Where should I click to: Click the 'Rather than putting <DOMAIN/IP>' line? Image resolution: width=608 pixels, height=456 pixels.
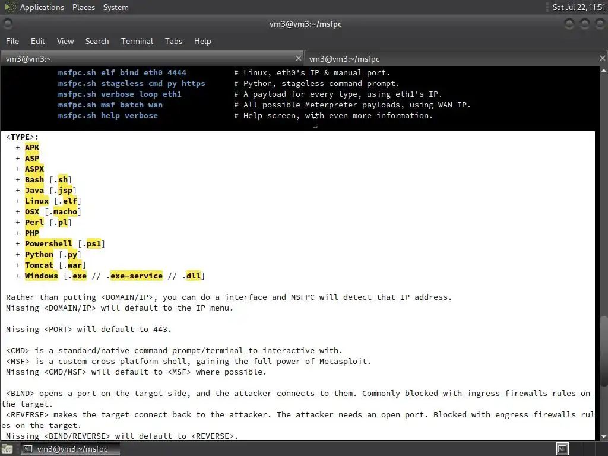[229, 297]
